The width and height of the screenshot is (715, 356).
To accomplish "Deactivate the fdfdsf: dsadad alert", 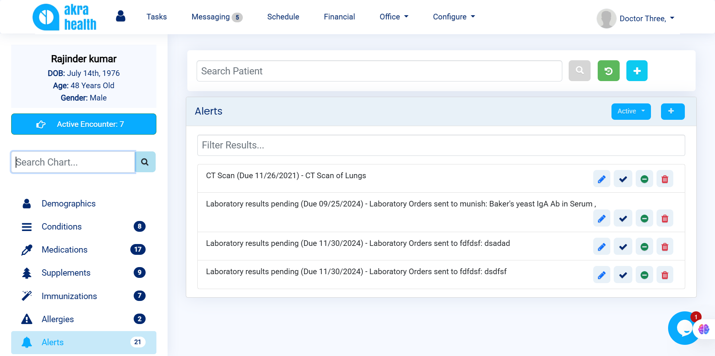I will [644, 247].
